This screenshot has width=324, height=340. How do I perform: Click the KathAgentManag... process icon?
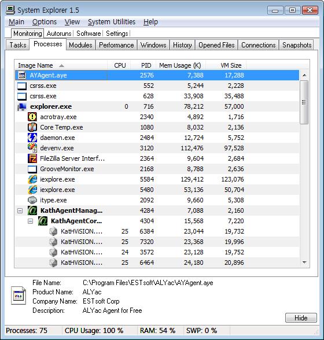32,210
